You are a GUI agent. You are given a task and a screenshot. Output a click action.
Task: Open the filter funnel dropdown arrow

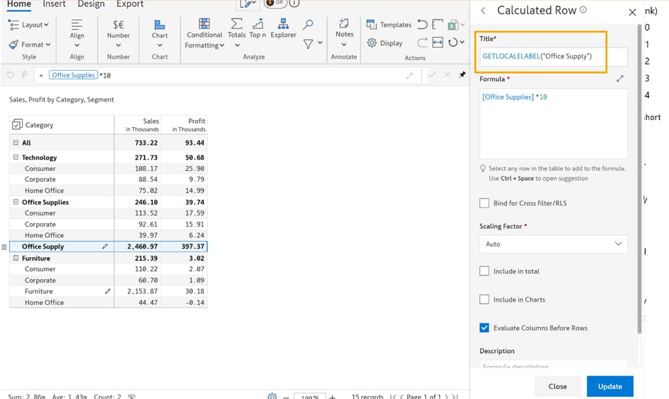tap(320, 42)
